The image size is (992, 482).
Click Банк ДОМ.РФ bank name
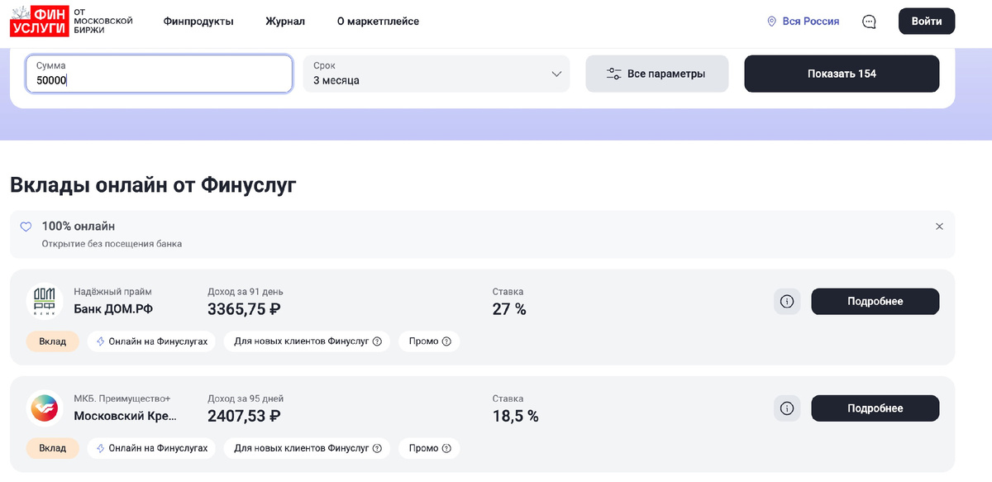(x=114, y=309)
